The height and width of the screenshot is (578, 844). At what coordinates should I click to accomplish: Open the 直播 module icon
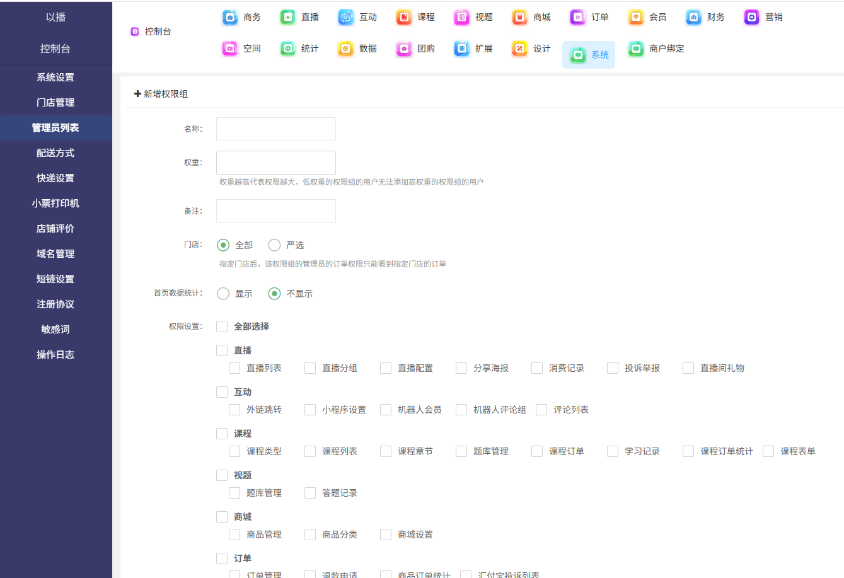[x=288, y=18]
